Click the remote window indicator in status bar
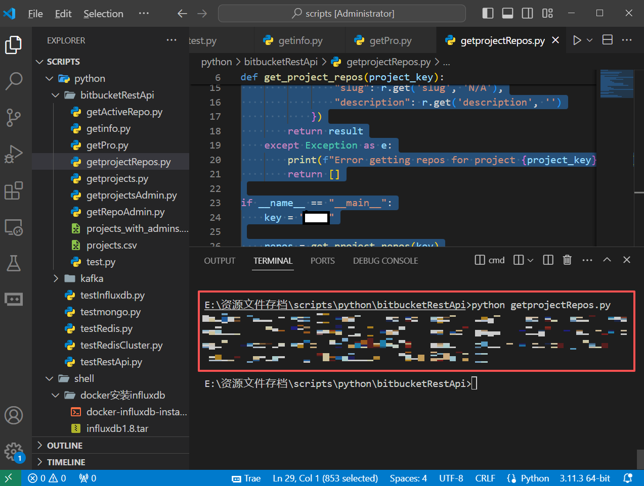The height and width of the screenshot is (486, 644). coord(9,478)
